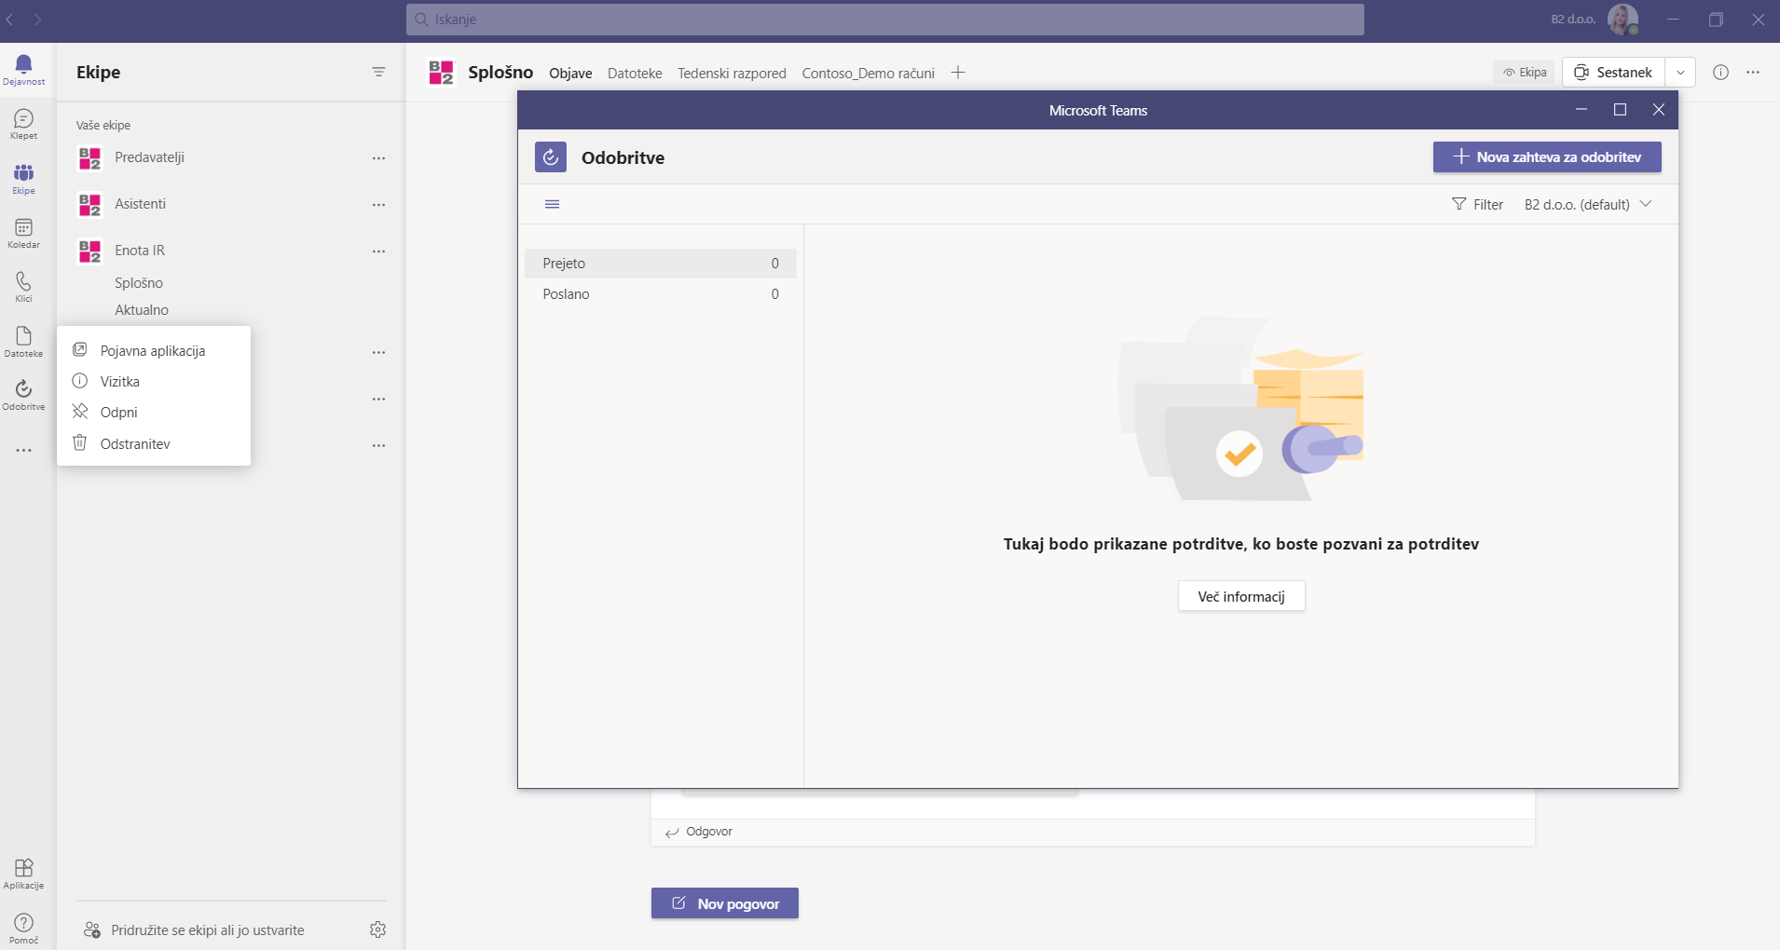Click the add tab plus icon

click(x=958, y=73)
